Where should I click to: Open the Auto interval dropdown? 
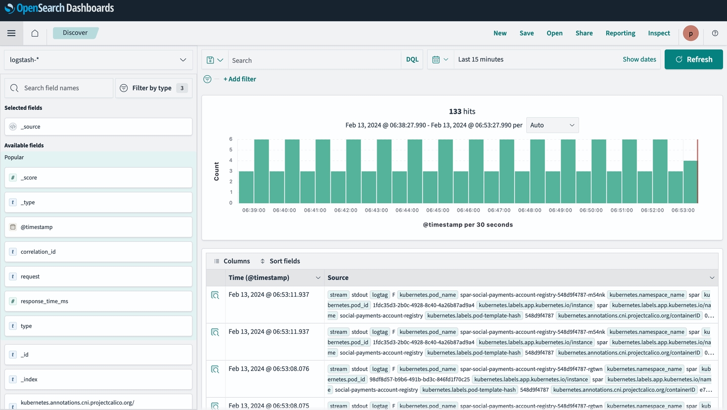[x=552, y=125]
